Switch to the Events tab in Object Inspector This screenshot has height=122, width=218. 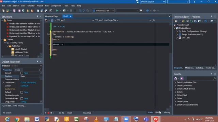17,70
